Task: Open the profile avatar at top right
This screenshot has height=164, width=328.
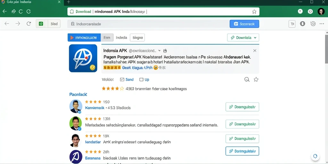Action: 321,12
